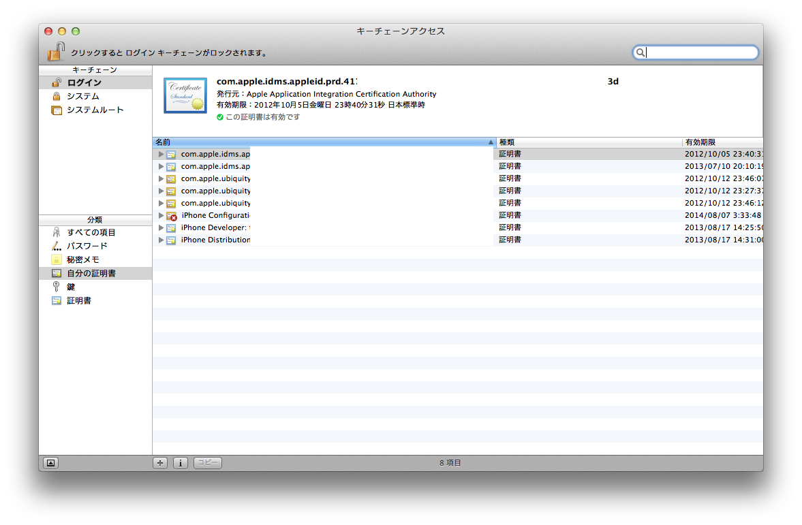This screenshot has height=525, width=802.
Task: Expand the iPhone Configuration row
Action: [x=161, y=215]
